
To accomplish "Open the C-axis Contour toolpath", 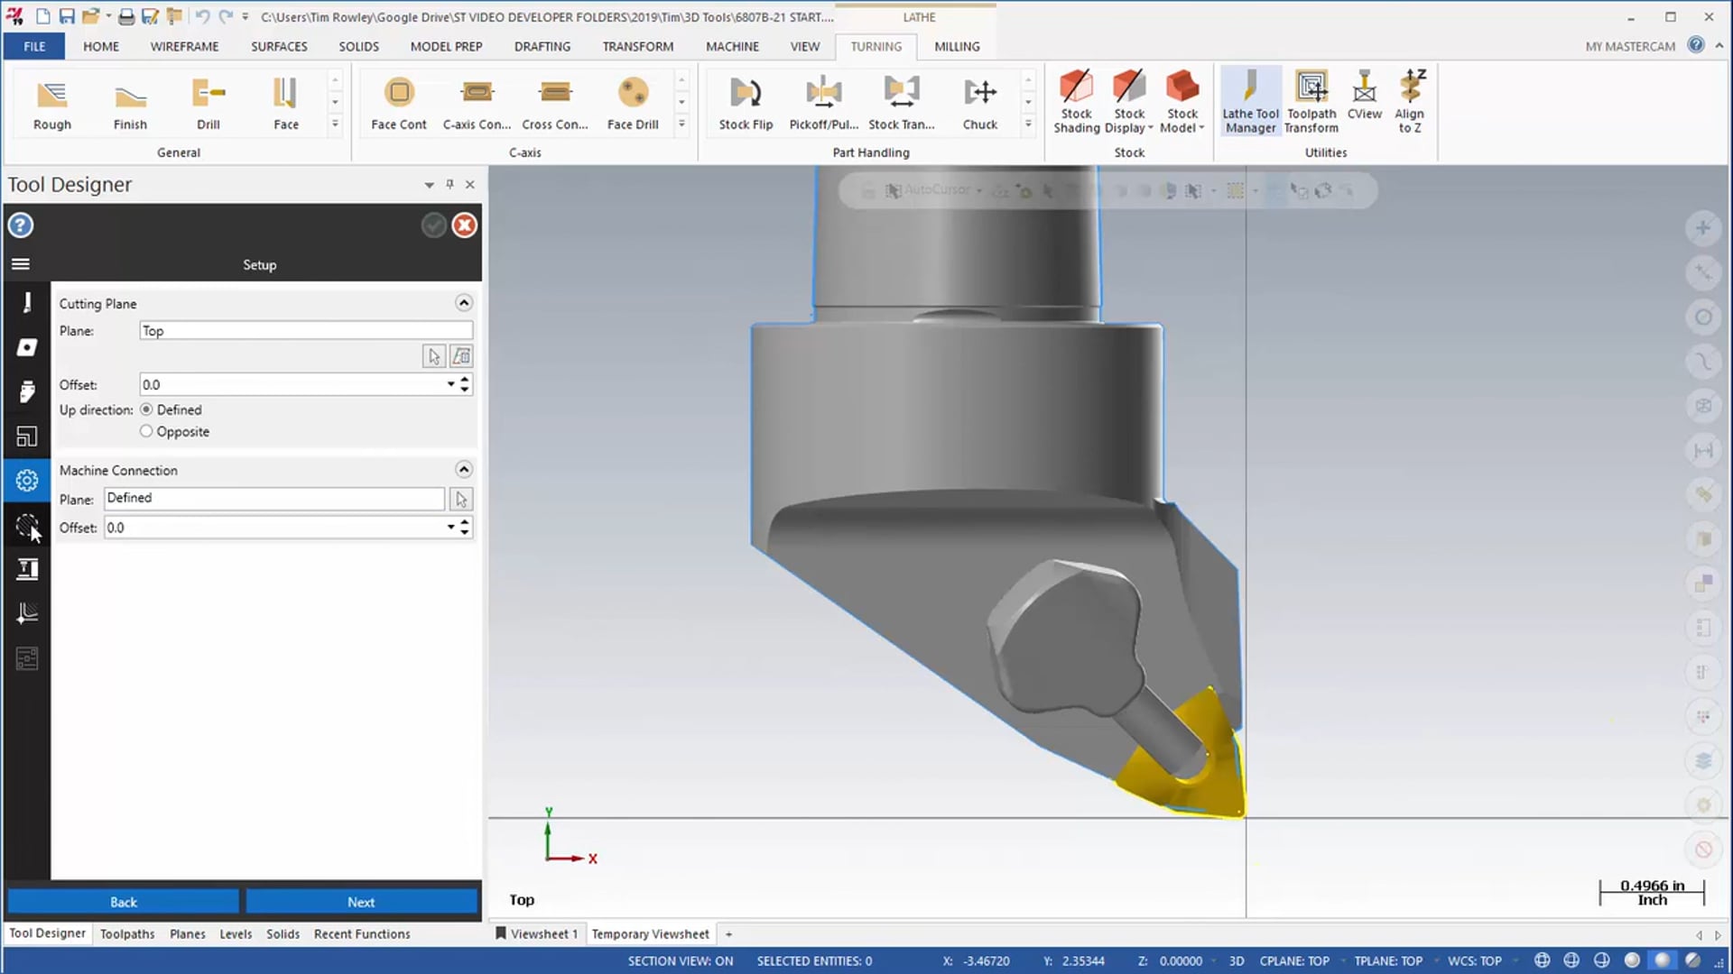I will tap(477, 104).
